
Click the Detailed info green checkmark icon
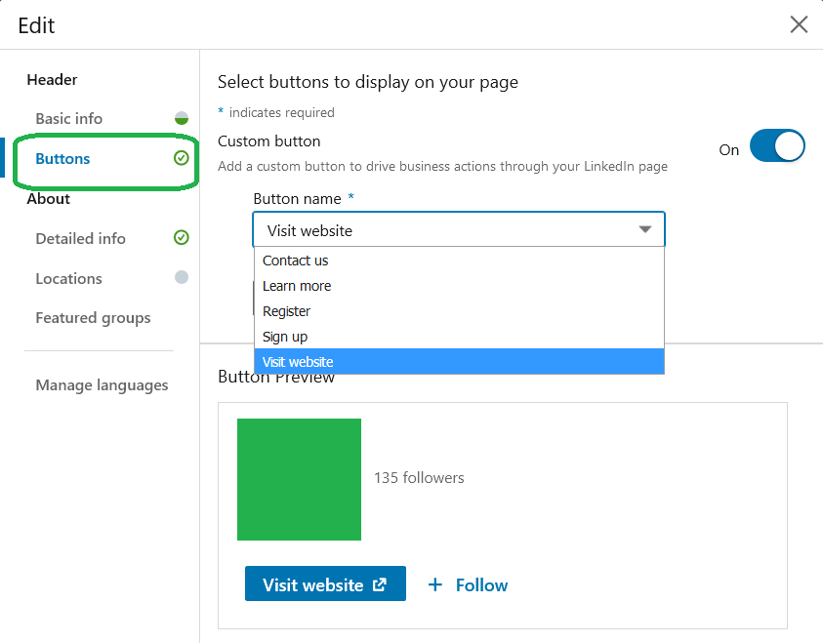click(x=181, y=237)
